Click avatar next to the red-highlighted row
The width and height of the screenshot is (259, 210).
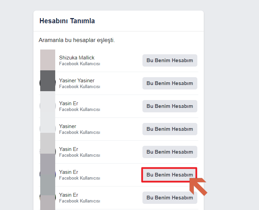[48, 174]
